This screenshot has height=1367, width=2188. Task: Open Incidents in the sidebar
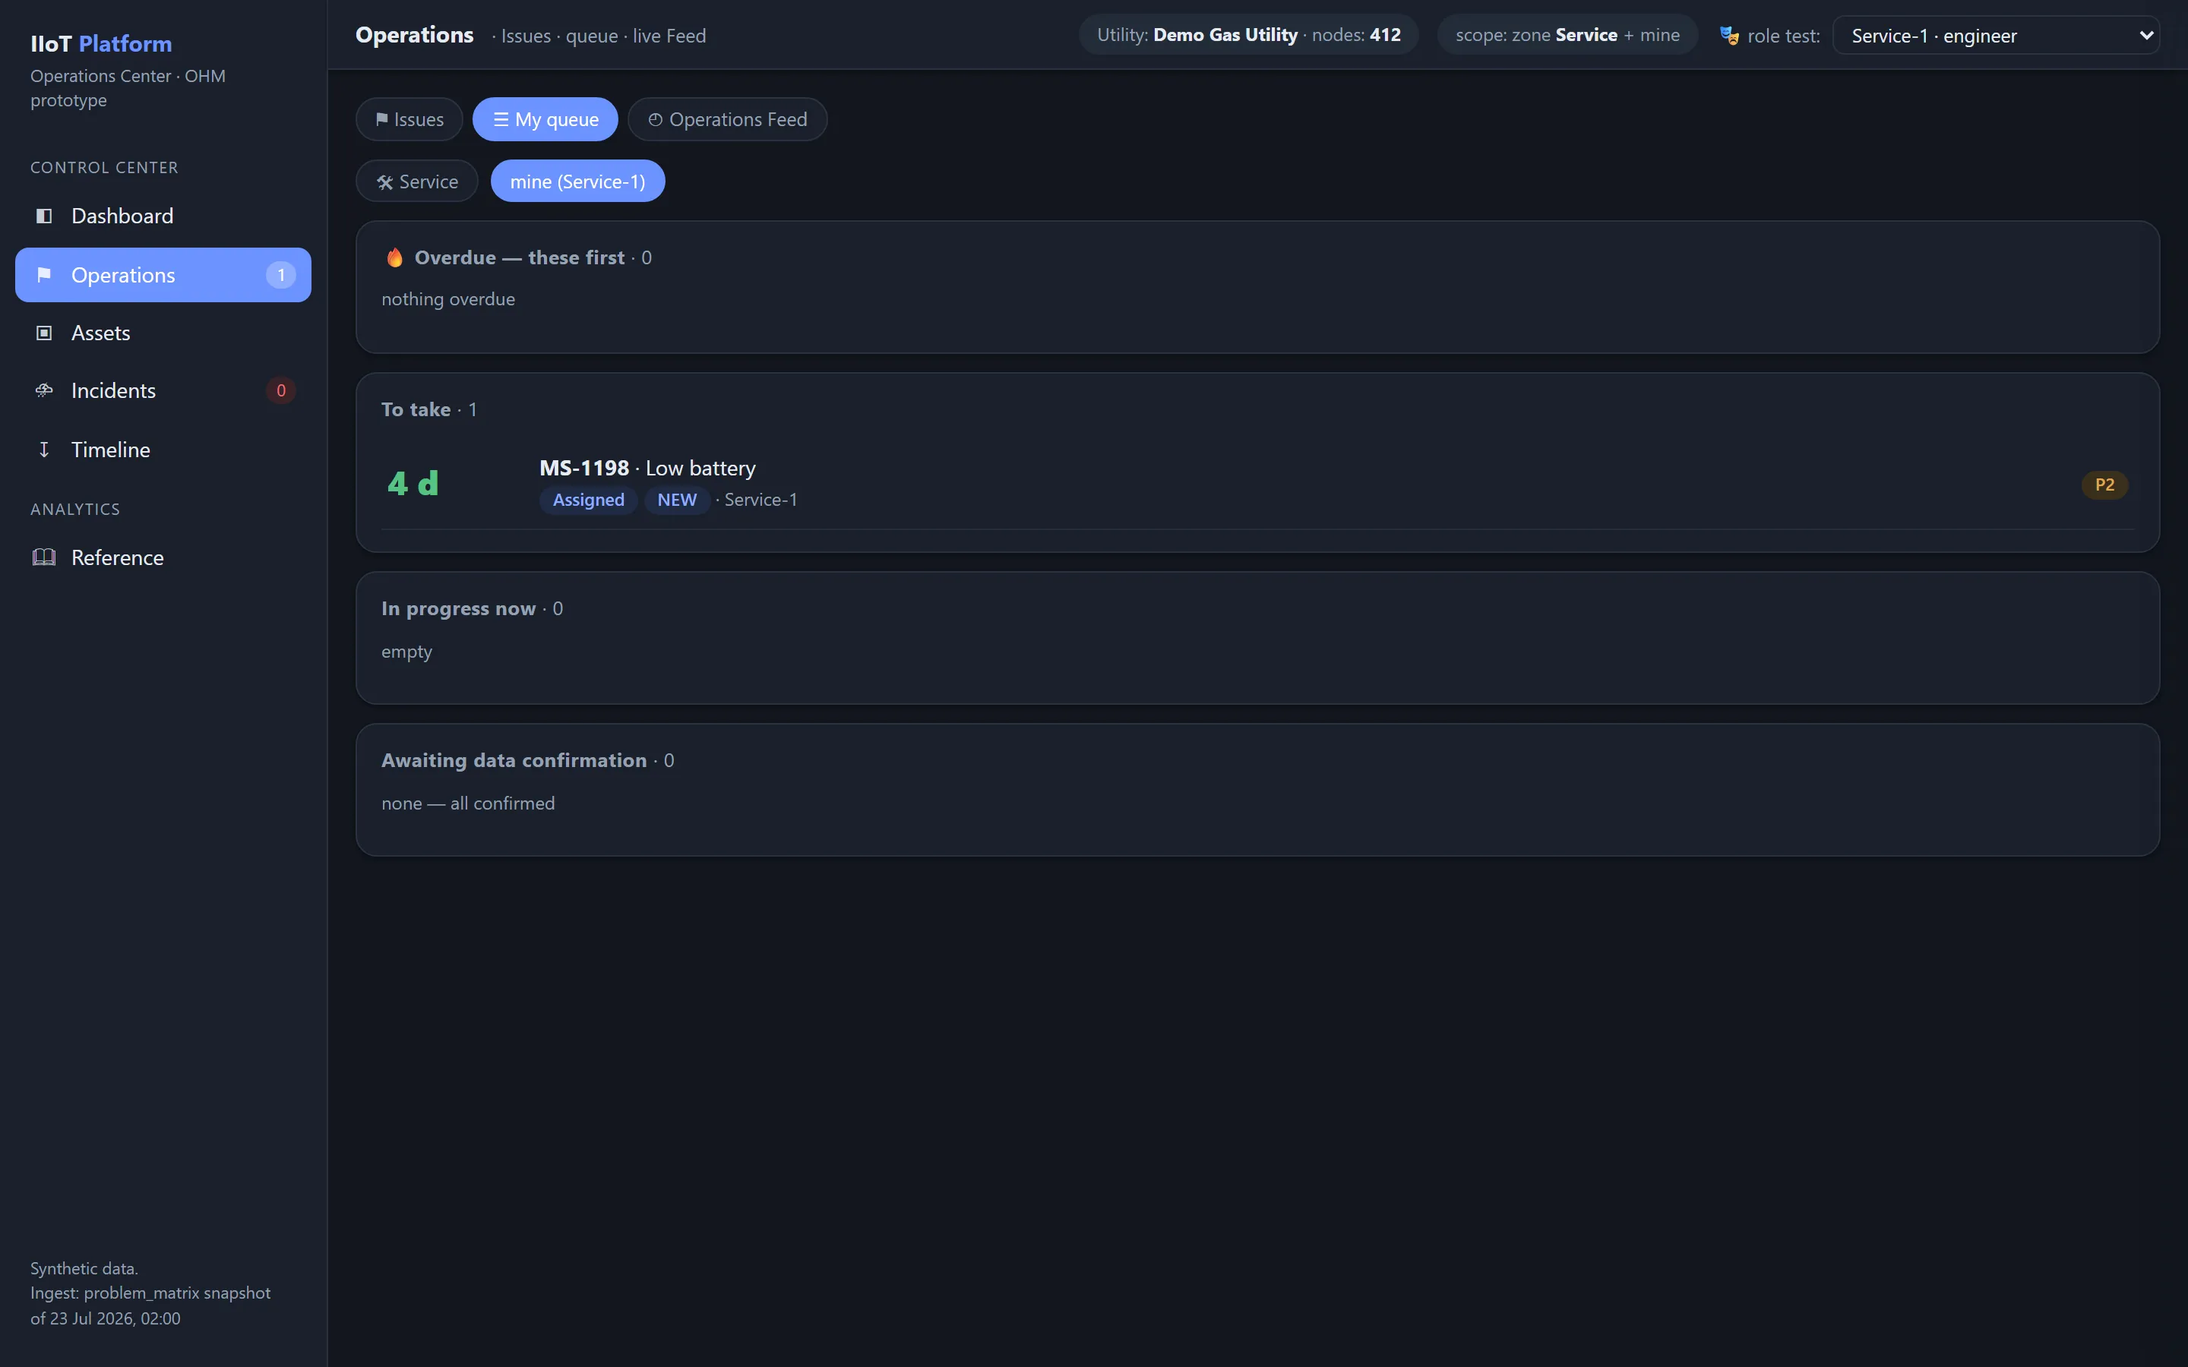click(163, 390)
